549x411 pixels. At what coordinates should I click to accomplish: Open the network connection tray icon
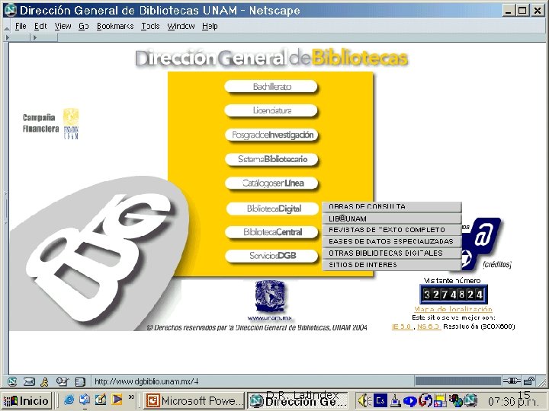click(x=395, y=401)
